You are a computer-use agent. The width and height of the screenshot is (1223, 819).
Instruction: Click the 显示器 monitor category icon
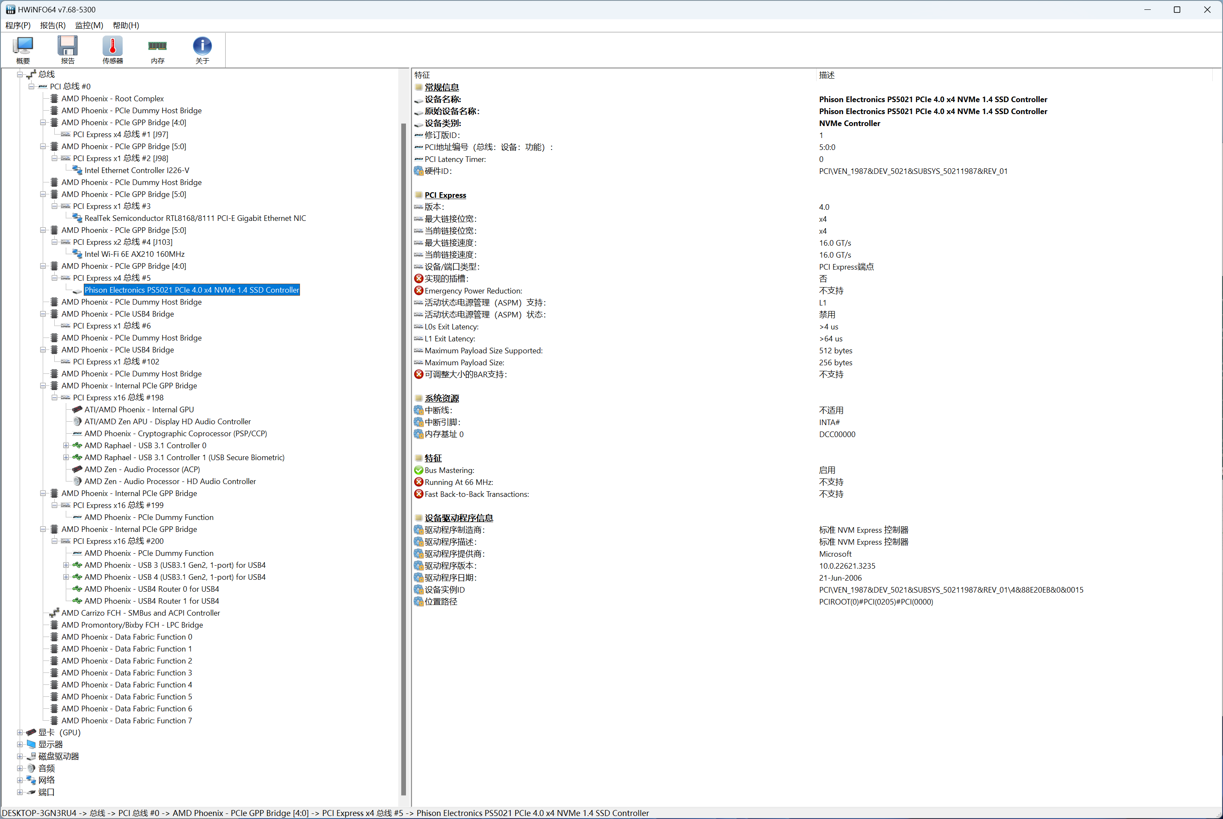[31, 744]
